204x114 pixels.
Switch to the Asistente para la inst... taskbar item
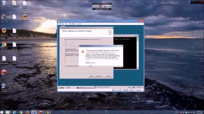(103, 88)
